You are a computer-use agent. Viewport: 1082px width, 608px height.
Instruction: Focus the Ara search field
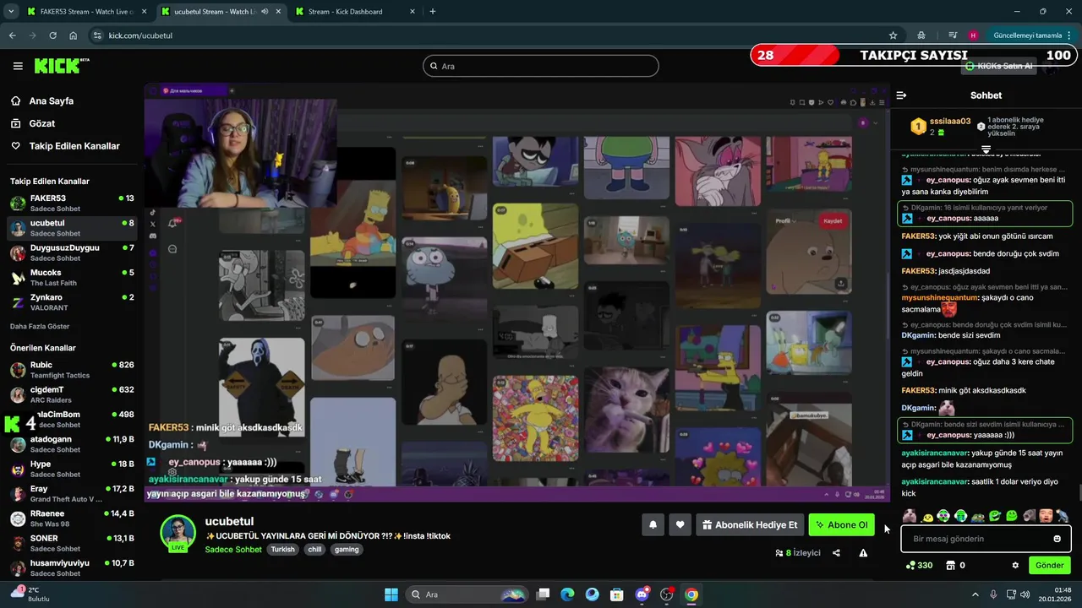(x=540, y=66)
